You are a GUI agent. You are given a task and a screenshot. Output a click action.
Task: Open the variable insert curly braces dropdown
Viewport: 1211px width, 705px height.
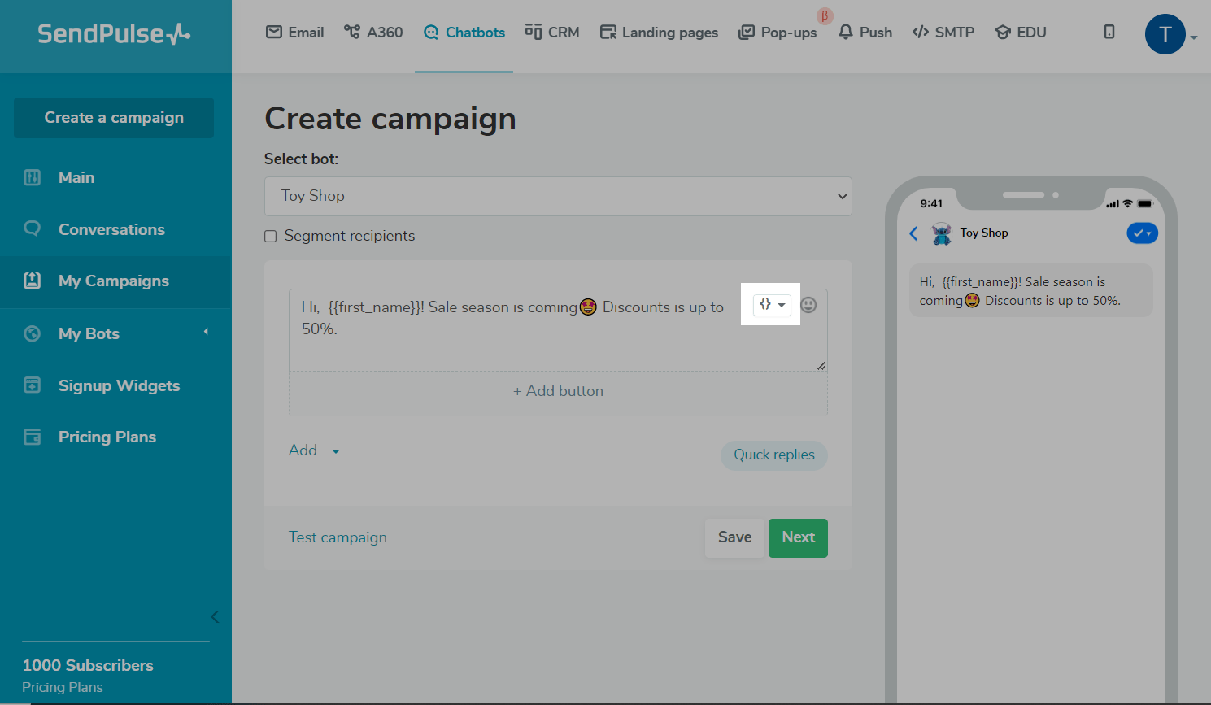click(771, 305)
